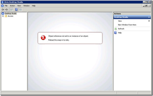The image size is (153, 96).
Task: Select the Access tree item label
Action: coord(10,16)
